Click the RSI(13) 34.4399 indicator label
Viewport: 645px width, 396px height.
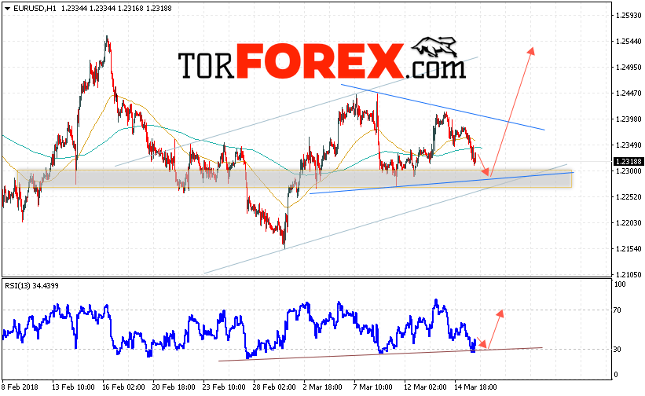pyautogui.click(x=31, y=286)
